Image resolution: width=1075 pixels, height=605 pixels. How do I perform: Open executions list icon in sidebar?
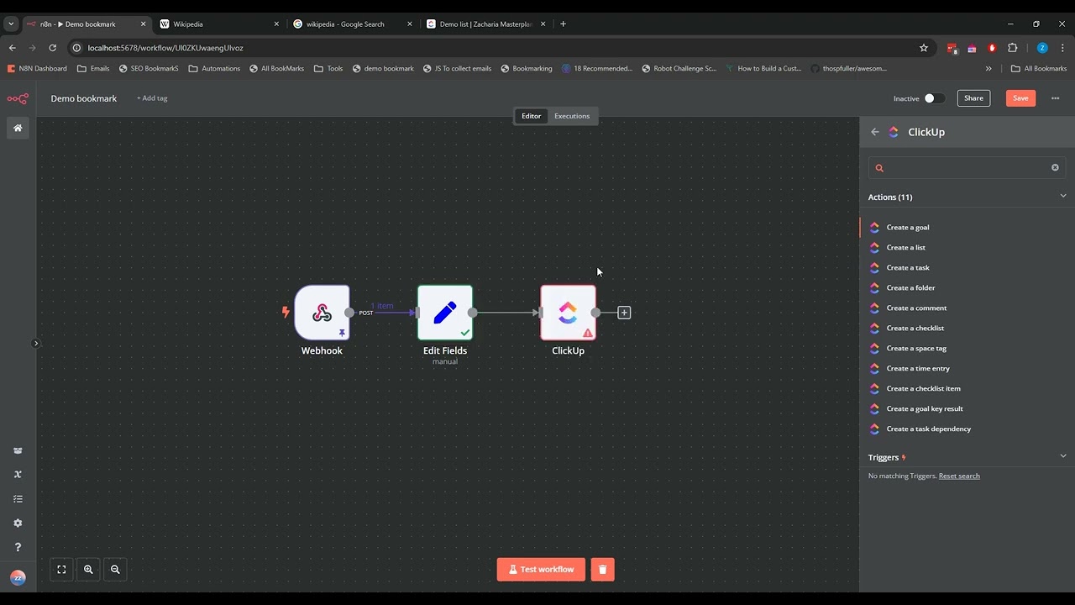tap(18, 498)
